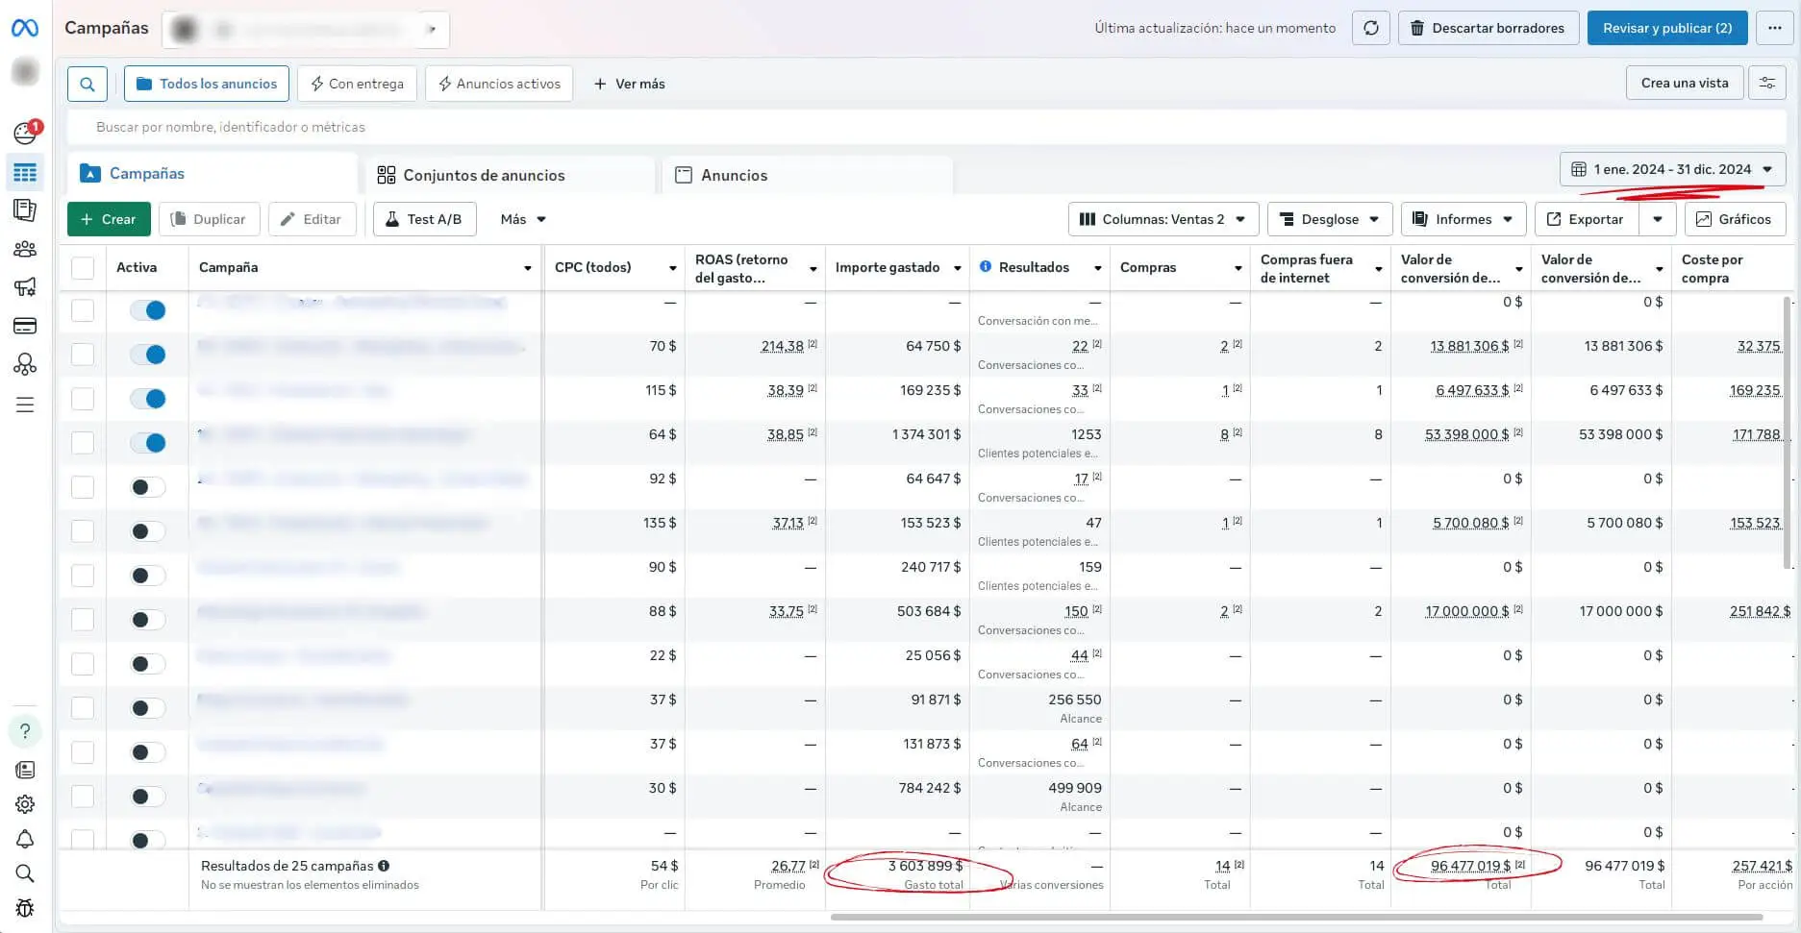Click the Editar button
Image resolution: width=1801 pixels, height=933 pixels.
312,219
